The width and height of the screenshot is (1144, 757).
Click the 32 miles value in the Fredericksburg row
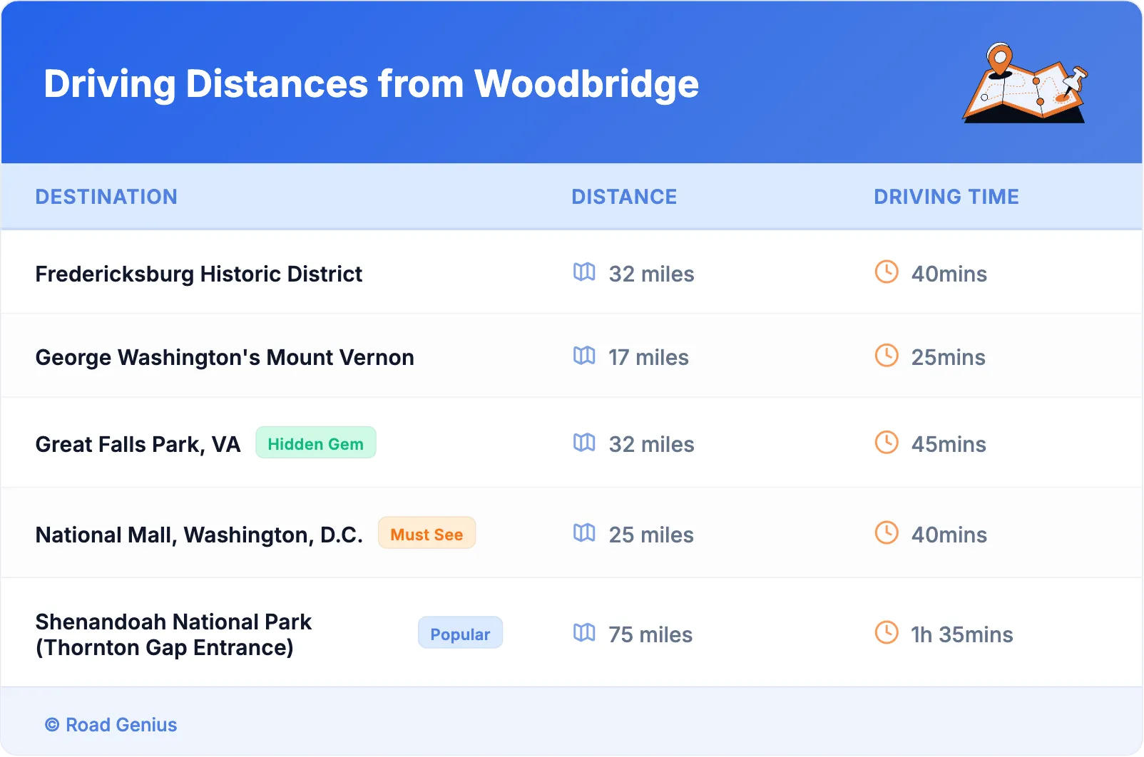pyautogui.click(x=651, y=274)
